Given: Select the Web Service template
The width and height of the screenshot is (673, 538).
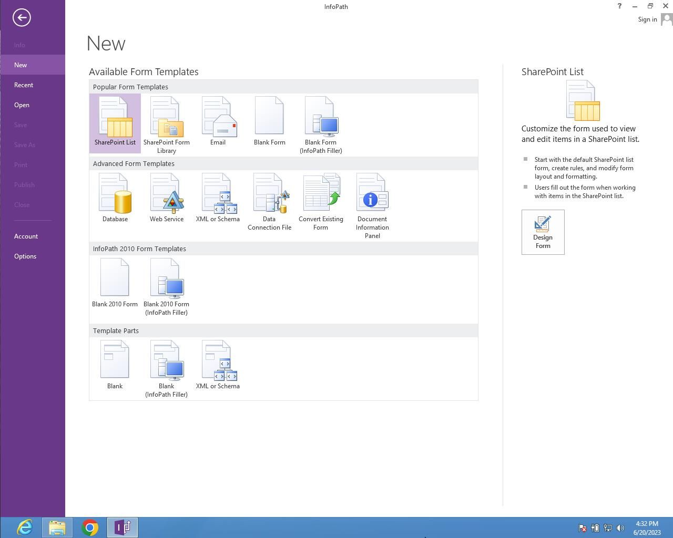Looking at the screenshot, I should (166, 199).
